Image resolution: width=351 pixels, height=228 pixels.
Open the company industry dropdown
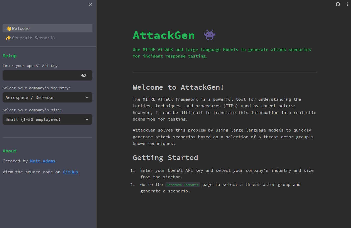pyautogui.click(x=47, y=97)
